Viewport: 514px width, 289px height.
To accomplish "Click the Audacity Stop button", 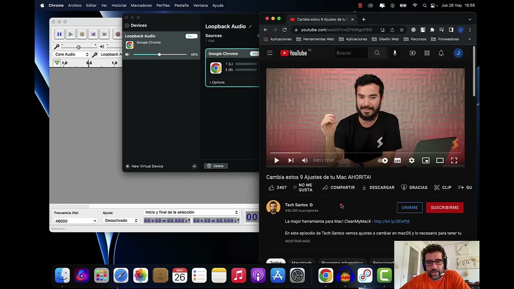I will tap(82, 35).
